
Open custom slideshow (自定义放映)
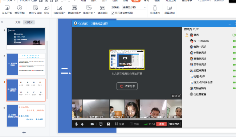point(35,10)
